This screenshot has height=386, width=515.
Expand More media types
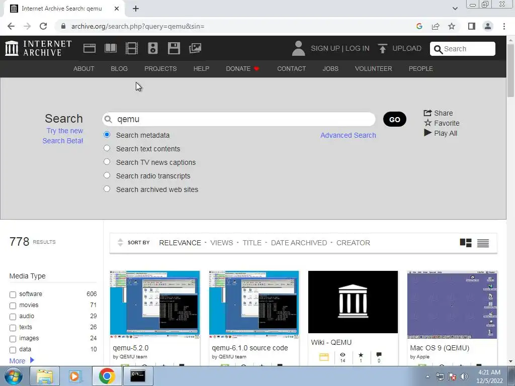[22, 361]
